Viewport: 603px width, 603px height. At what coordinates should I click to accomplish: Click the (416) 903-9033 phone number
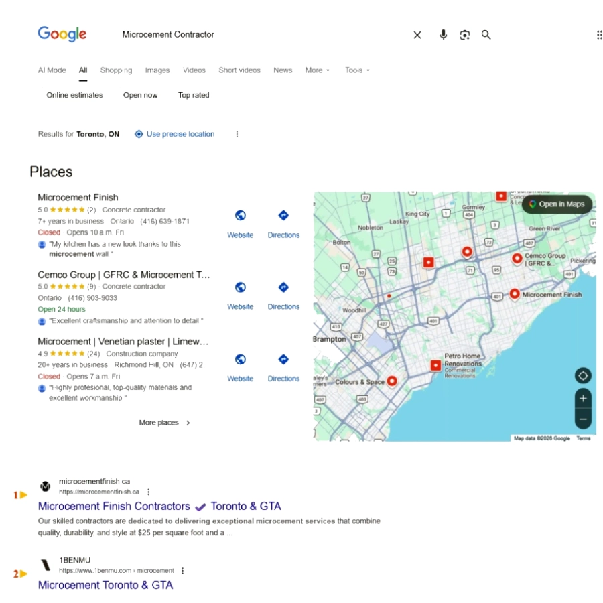pos(92,298)
